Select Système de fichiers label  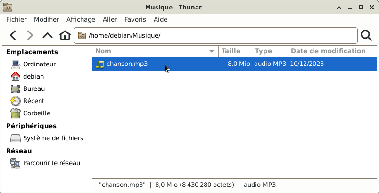tap(53, 138)
